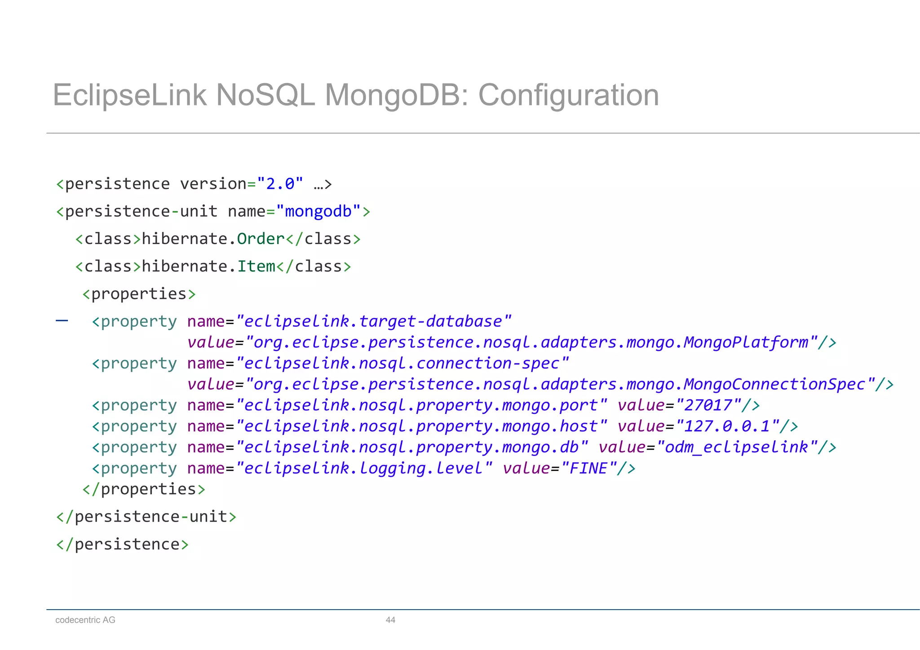Click name="eclipselink.target-database" property
Image resolution: width=920 pixels, height=650 pixels.
point(301,321)
